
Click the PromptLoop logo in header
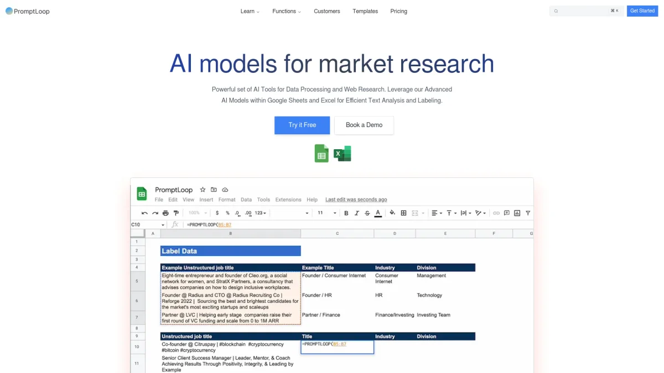point(28,11)
